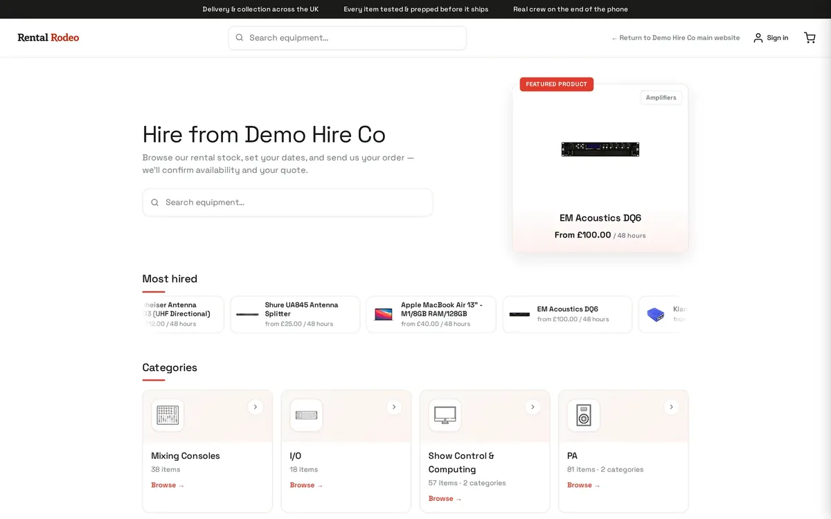Screen dimensions: 831x519
Task: Open the Sennheiser Antenna (UHF Directional) card
Action: (x=183, y=314)
